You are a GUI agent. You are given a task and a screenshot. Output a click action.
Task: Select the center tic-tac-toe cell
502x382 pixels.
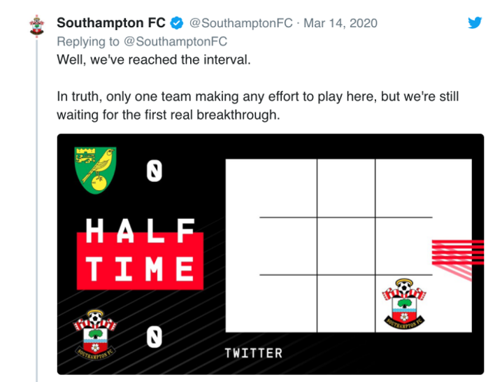346,246
